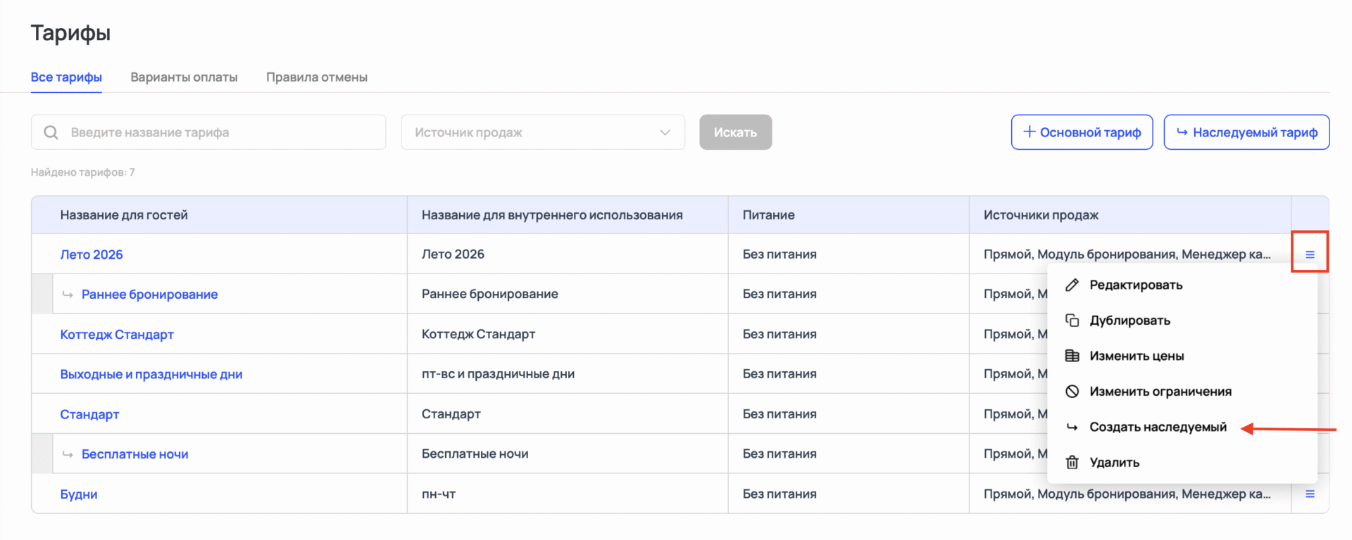Click the trash icon beside Удалить
This screenshot has width=1352, height=540.
coord(1072,463)
